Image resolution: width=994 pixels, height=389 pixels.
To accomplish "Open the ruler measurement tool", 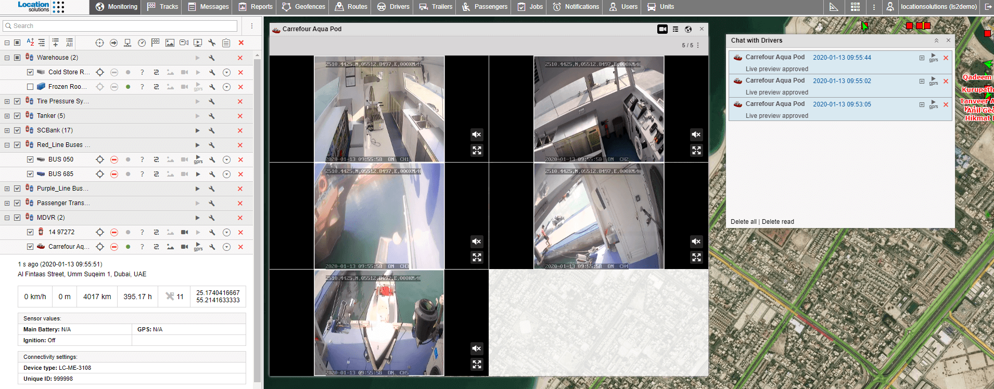I will pos(834,7).
